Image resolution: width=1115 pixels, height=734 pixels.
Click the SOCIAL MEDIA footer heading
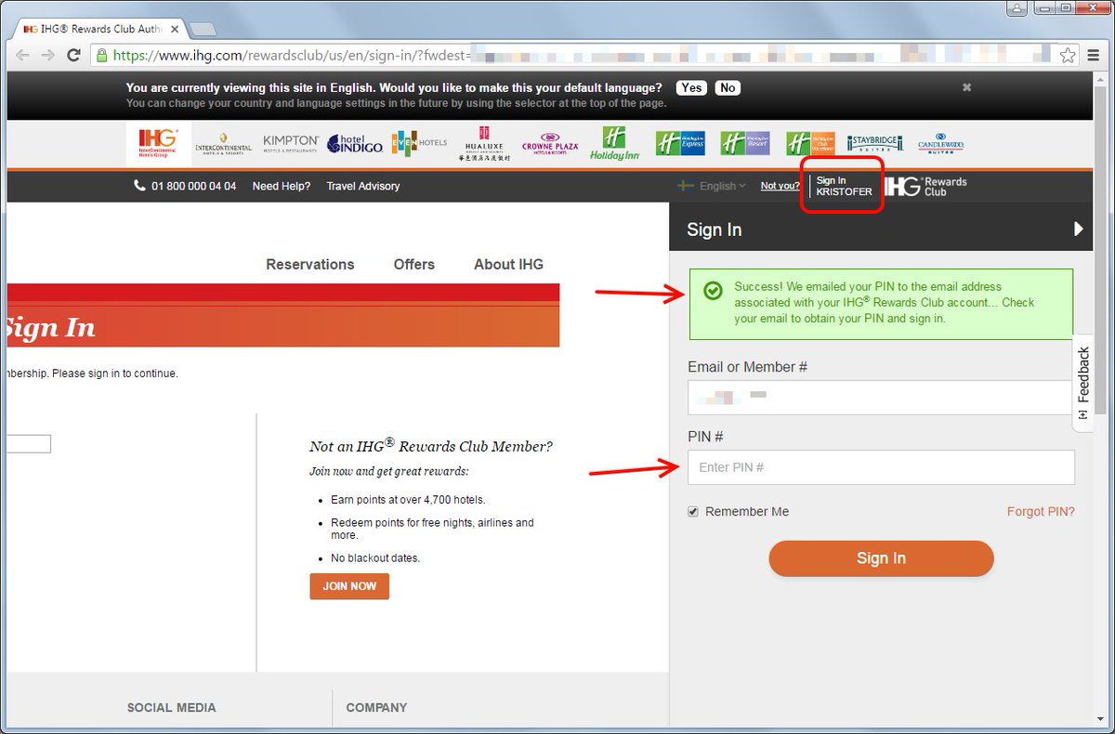(x=172, y=708)
